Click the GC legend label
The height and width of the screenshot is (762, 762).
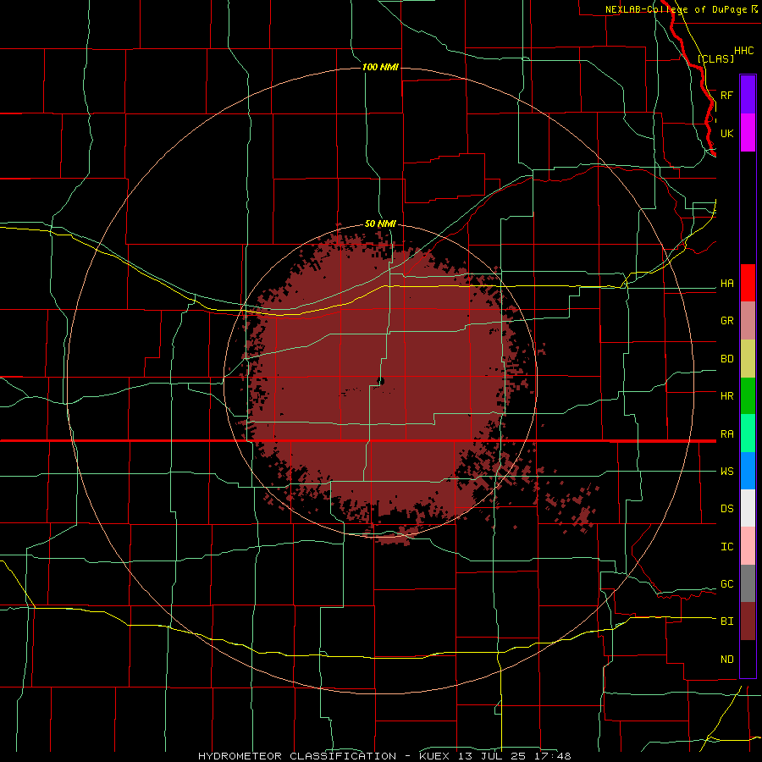726,584
